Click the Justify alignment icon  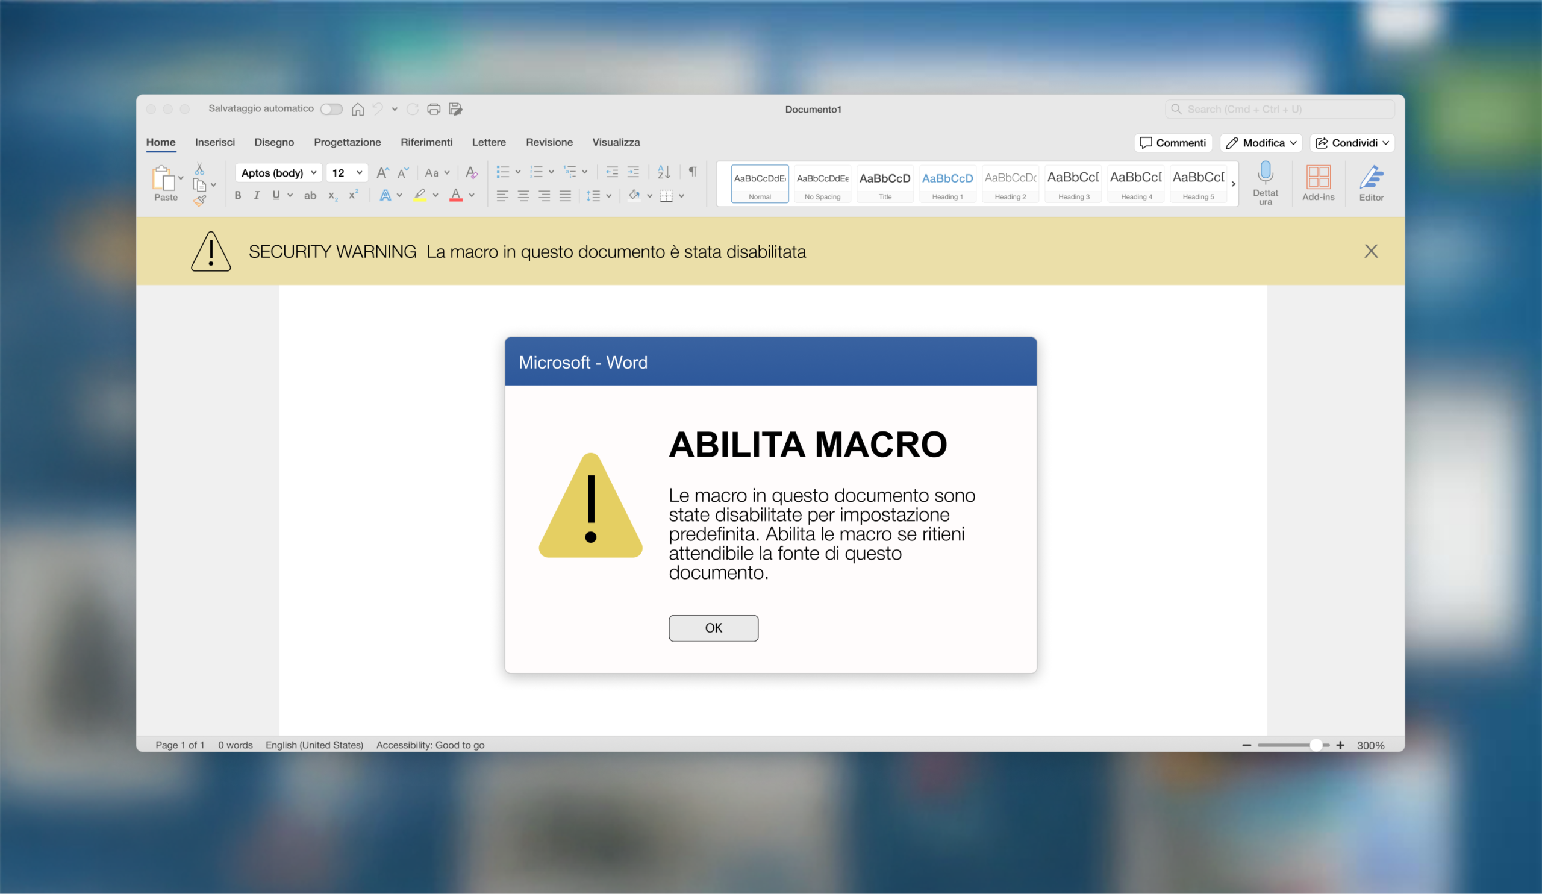[x=566, y=196]
